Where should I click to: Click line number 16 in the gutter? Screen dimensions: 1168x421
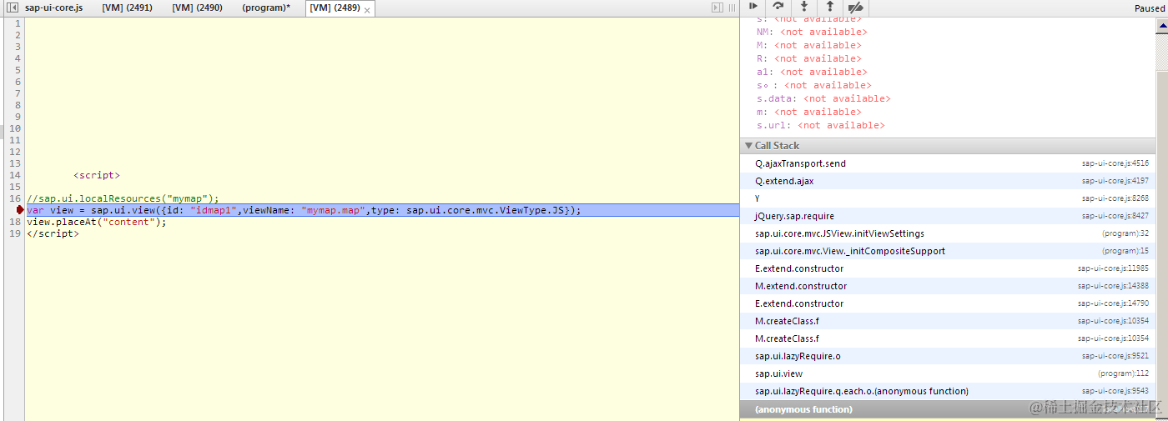tap(15, 198)
